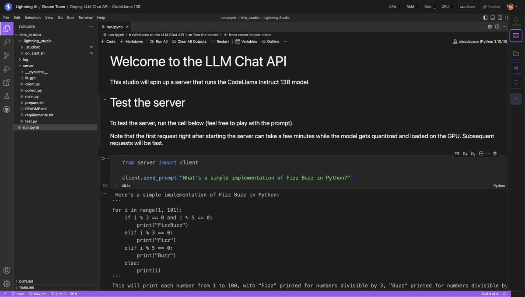Open the user avatar dropdown

[x=512, y=7]
